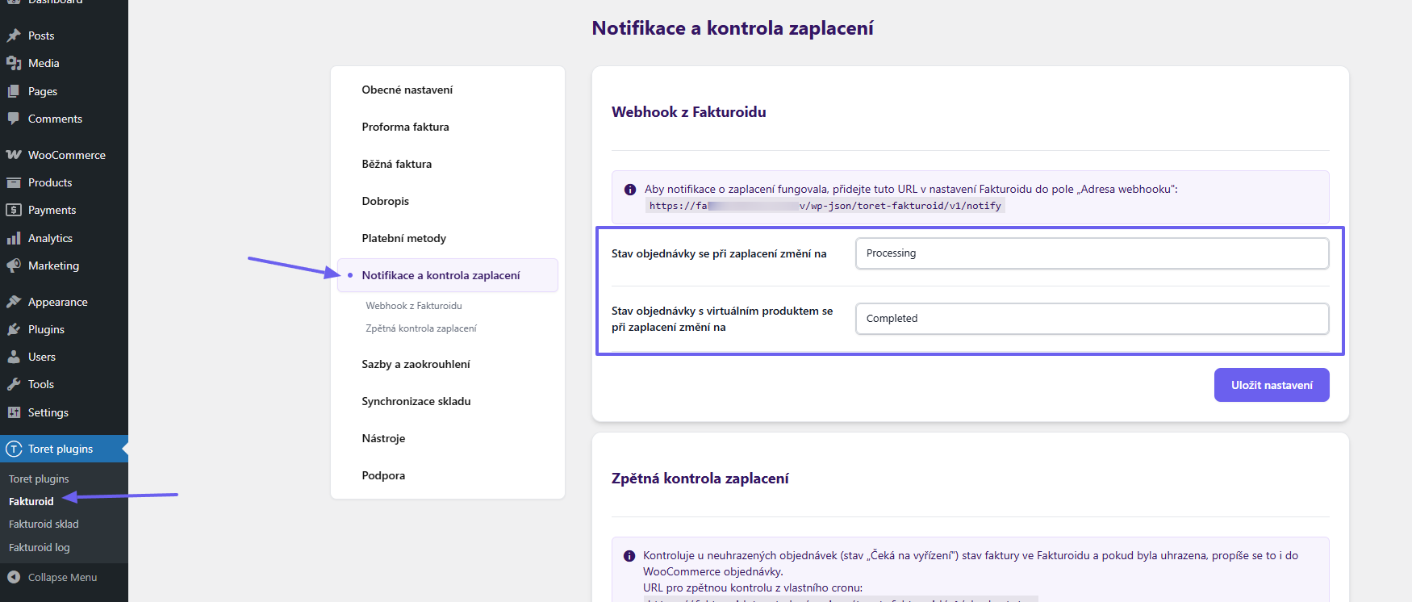Open Fakturoid log submenu entry
This screenshot has width=1412, height=602.
40,547
